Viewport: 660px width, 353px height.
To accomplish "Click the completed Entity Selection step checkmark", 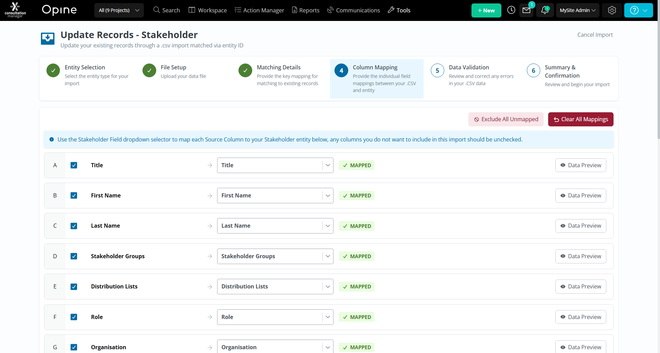I will (53, 70).
